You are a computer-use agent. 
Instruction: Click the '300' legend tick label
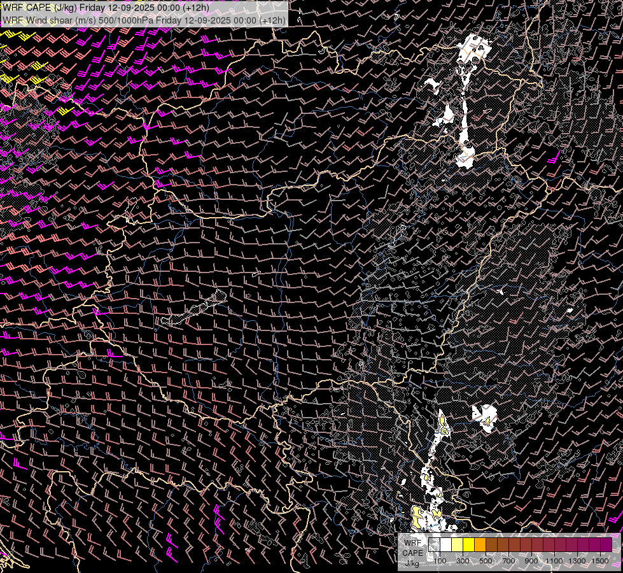(x=463, y=561)
